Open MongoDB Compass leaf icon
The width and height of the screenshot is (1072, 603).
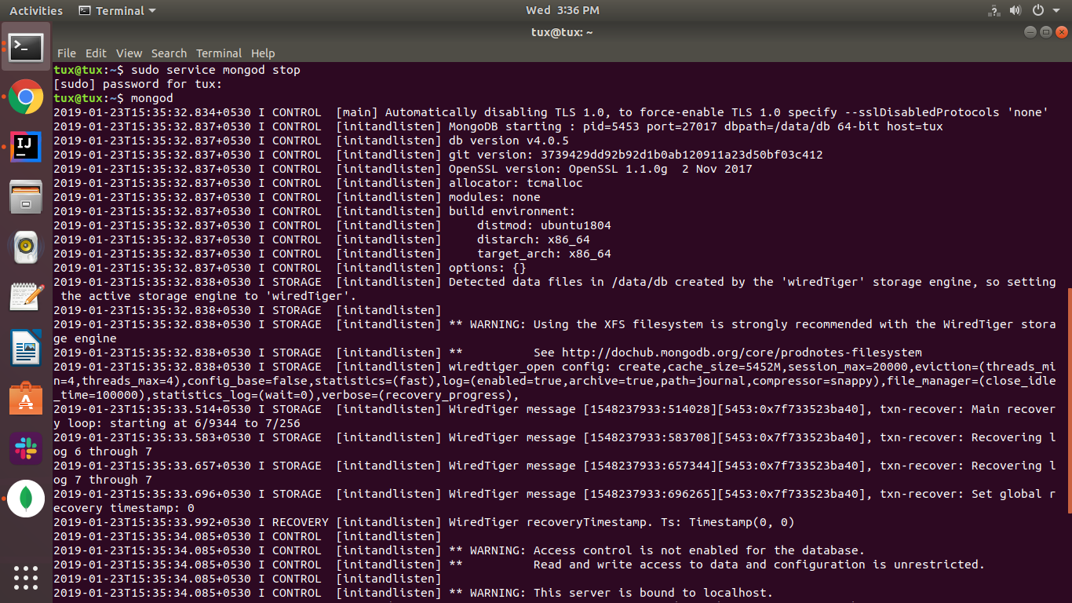tap(26, 499)
